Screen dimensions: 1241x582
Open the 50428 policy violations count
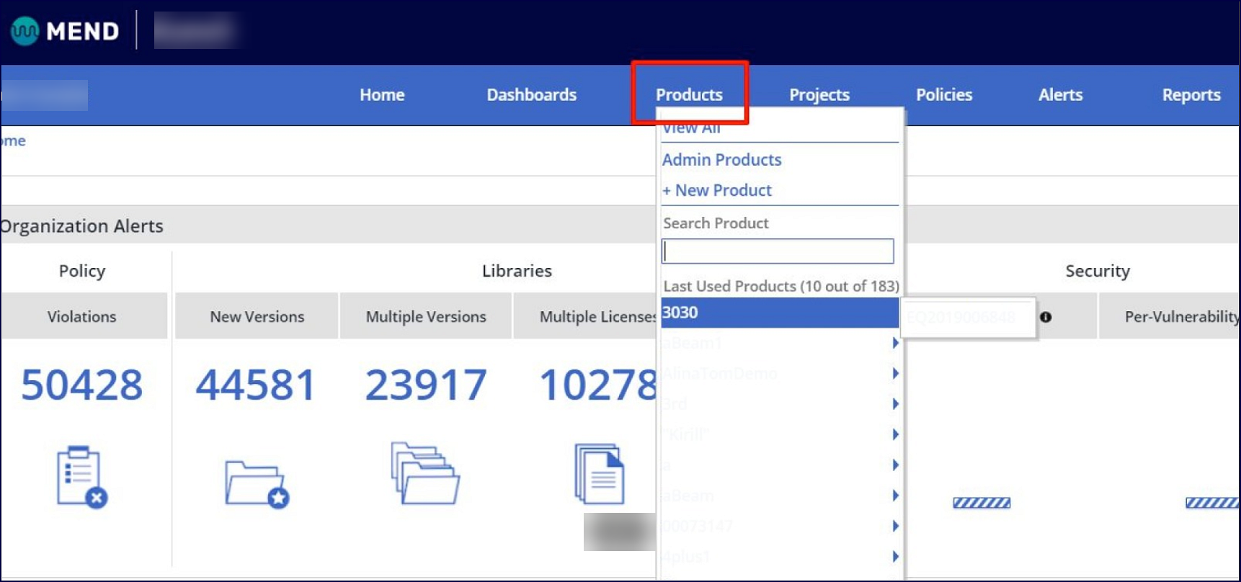point(82,385)
